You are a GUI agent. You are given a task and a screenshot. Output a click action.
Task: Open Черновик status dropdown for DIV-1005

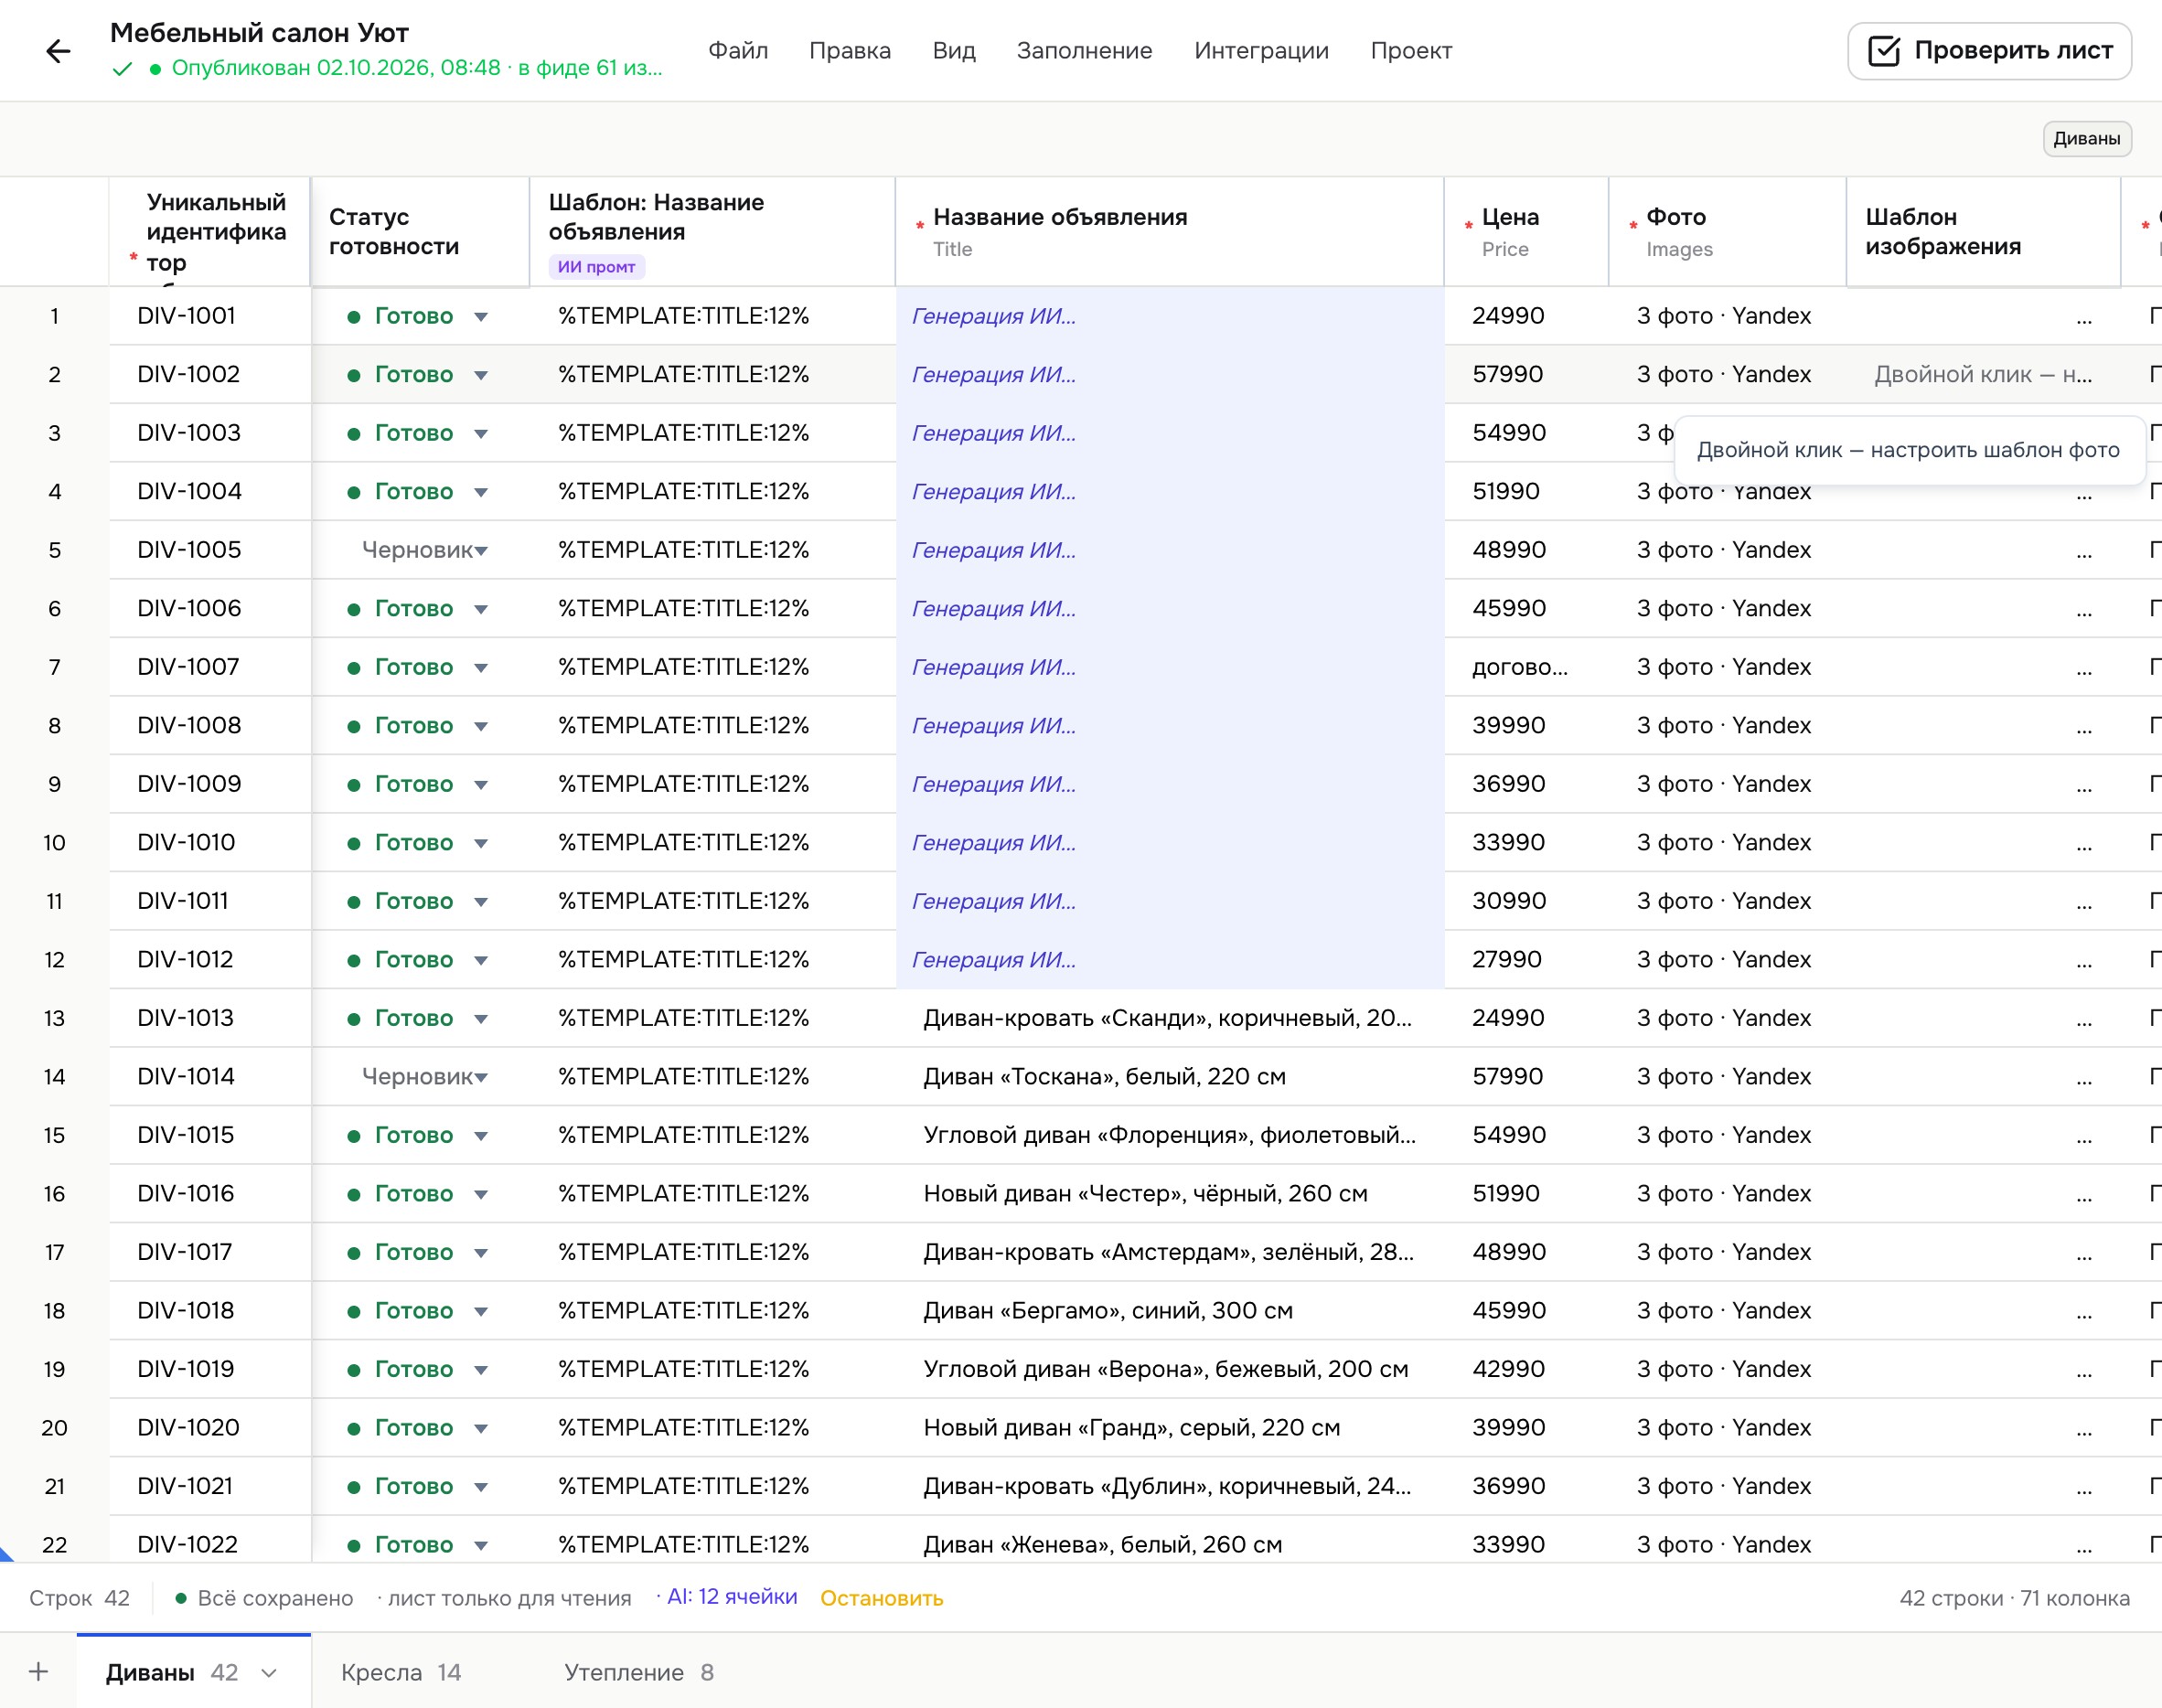click(481, 551)
